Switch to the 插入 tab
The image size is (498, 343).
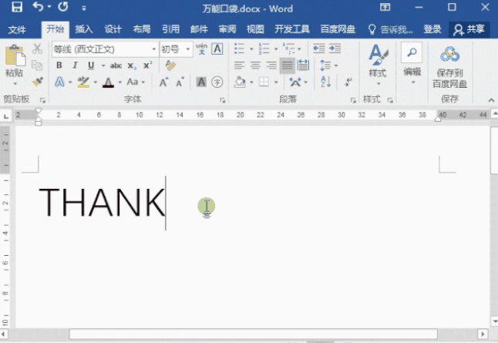[84, 29]
